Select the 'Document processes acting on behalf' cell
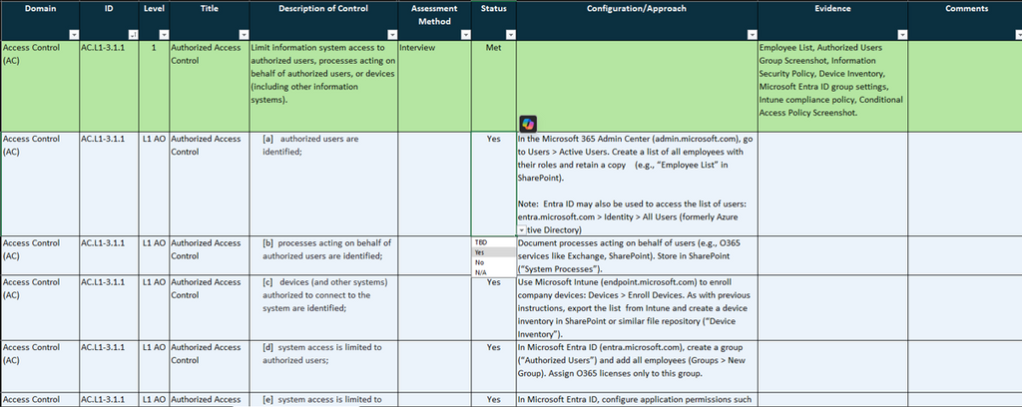This screenshot has width=1022, height=407. 637,255
